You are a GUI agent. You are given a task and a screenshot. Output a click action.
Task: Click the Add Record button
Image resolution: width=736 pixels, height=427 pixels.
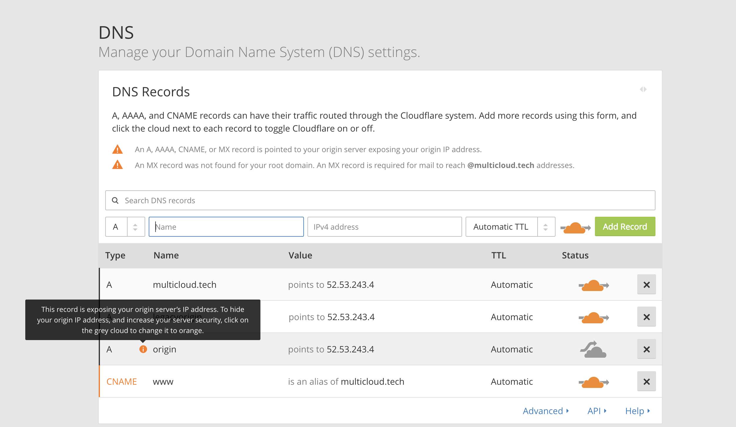[625, 226]
